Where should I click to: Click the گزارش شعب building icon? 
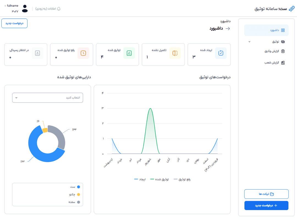(x=283, y=63)
